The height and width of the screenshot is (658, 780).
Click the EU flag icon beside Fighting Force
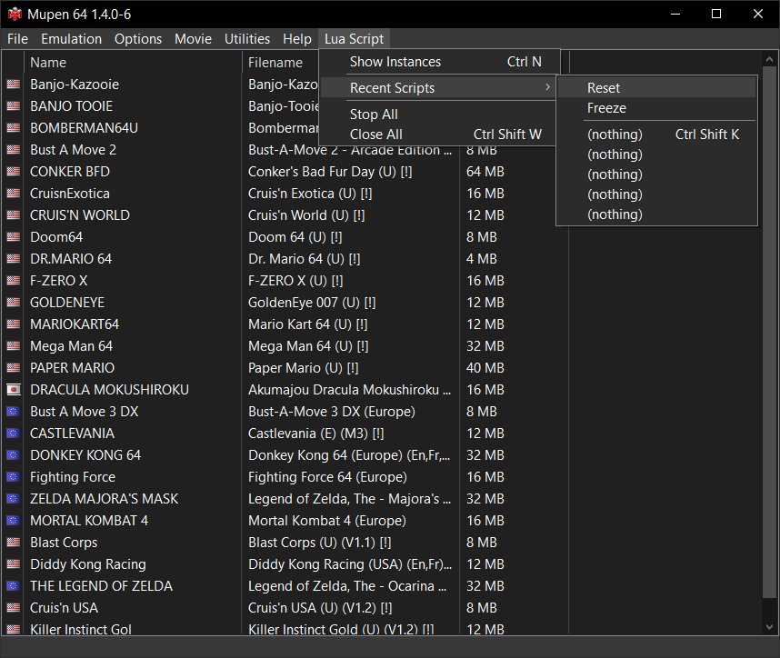[x=14, y=477]
